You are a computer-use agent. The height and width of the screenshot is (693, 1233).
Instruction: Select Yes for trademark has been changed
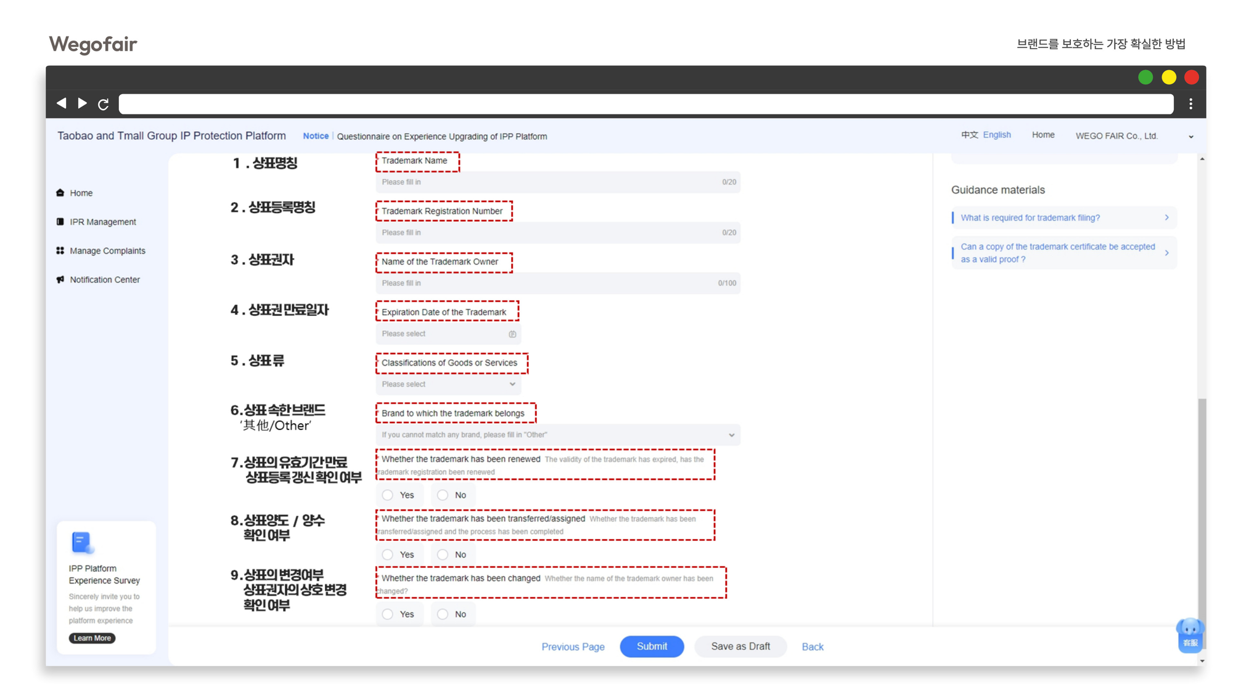pyautogui.click(x=388, y=614)
